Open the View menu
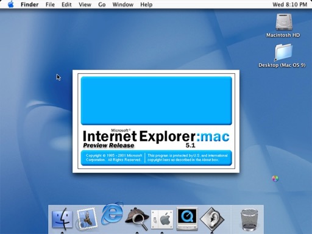Viewport: 312px width, 234px height. click(x=85, y=4)
